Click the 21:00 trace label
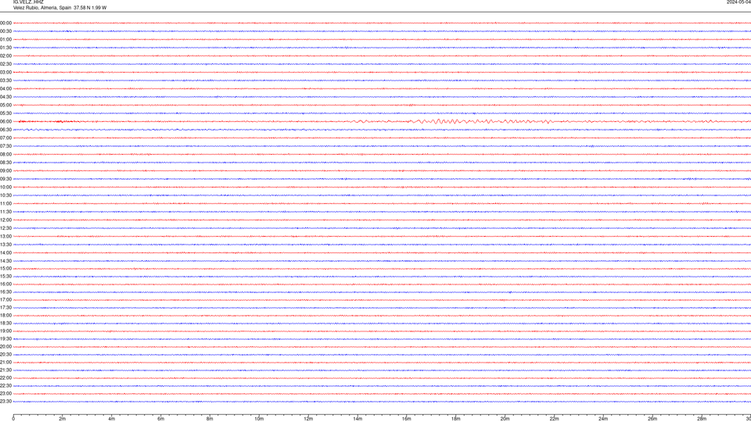The image size is (751, 422). click(x=5, y=362)
